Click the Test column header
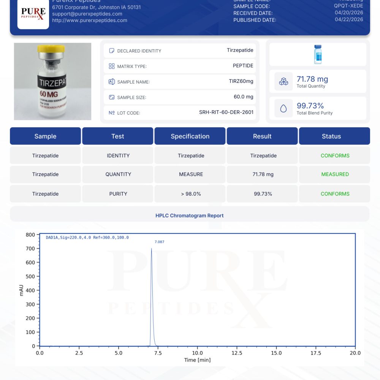Image resolution: width=380 pixels, height=380 pixels. point(117,136)
